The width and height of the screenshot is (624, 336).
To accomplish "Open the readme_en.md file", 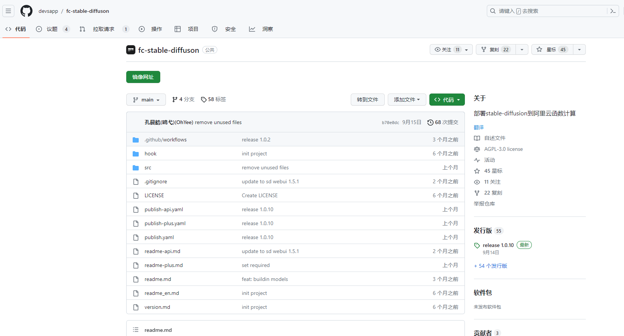I will pyautogui.click(x=162, y=293).
